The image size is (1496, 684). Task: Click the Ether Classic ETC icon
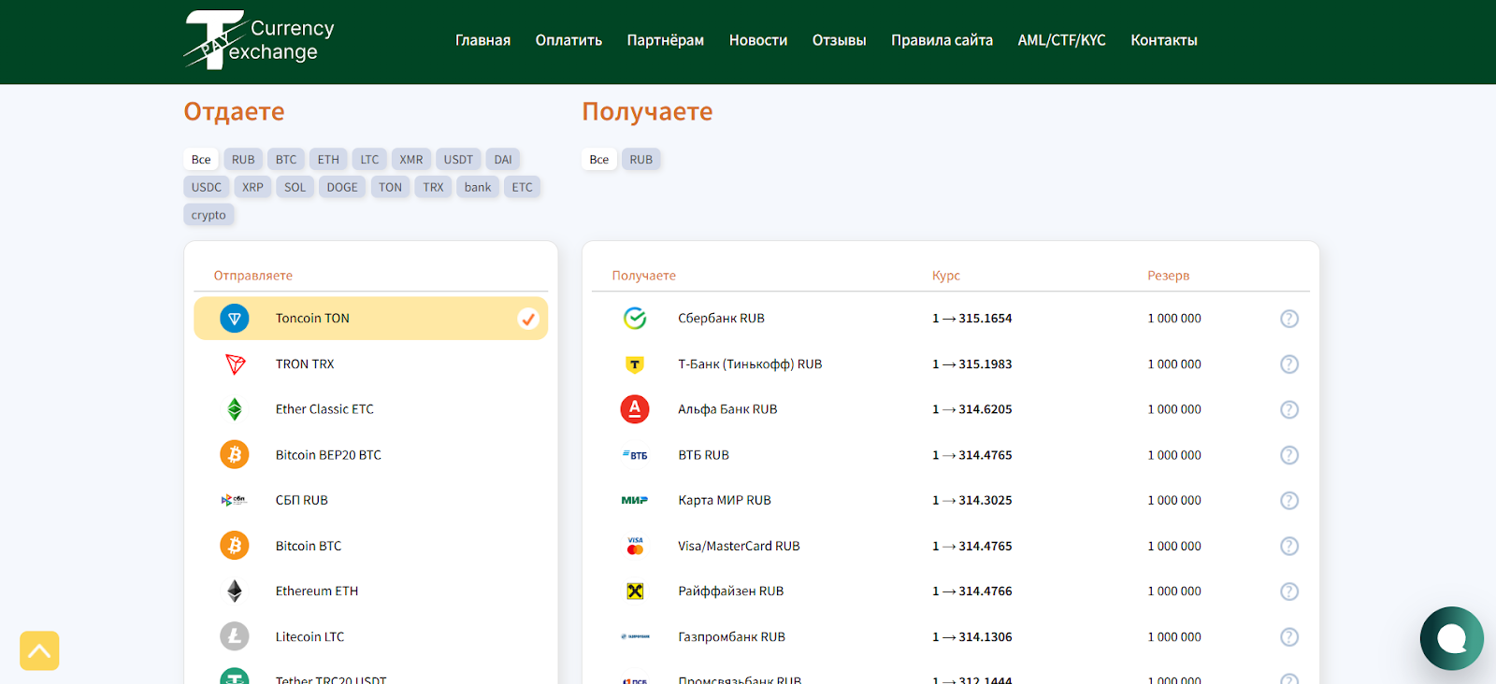click(x=235, y=409)
